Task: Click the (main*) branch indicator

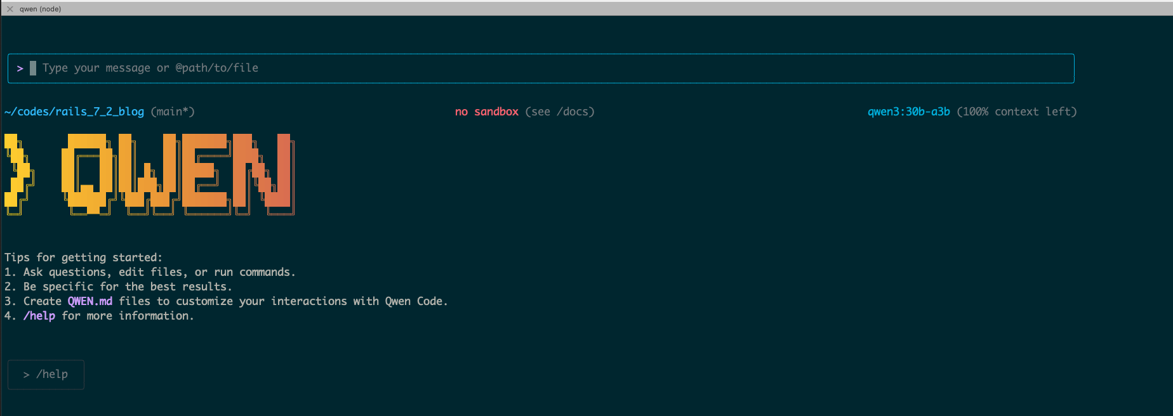Action: (x=173, y=112)
